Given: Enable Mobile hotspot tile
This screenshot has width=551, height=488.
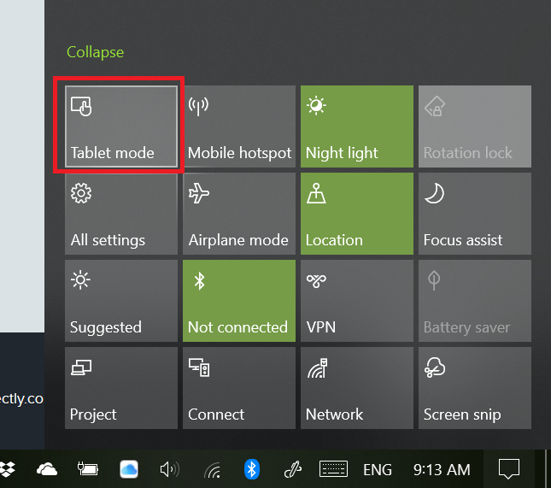Looking at the screenshot, I should 239,126.
